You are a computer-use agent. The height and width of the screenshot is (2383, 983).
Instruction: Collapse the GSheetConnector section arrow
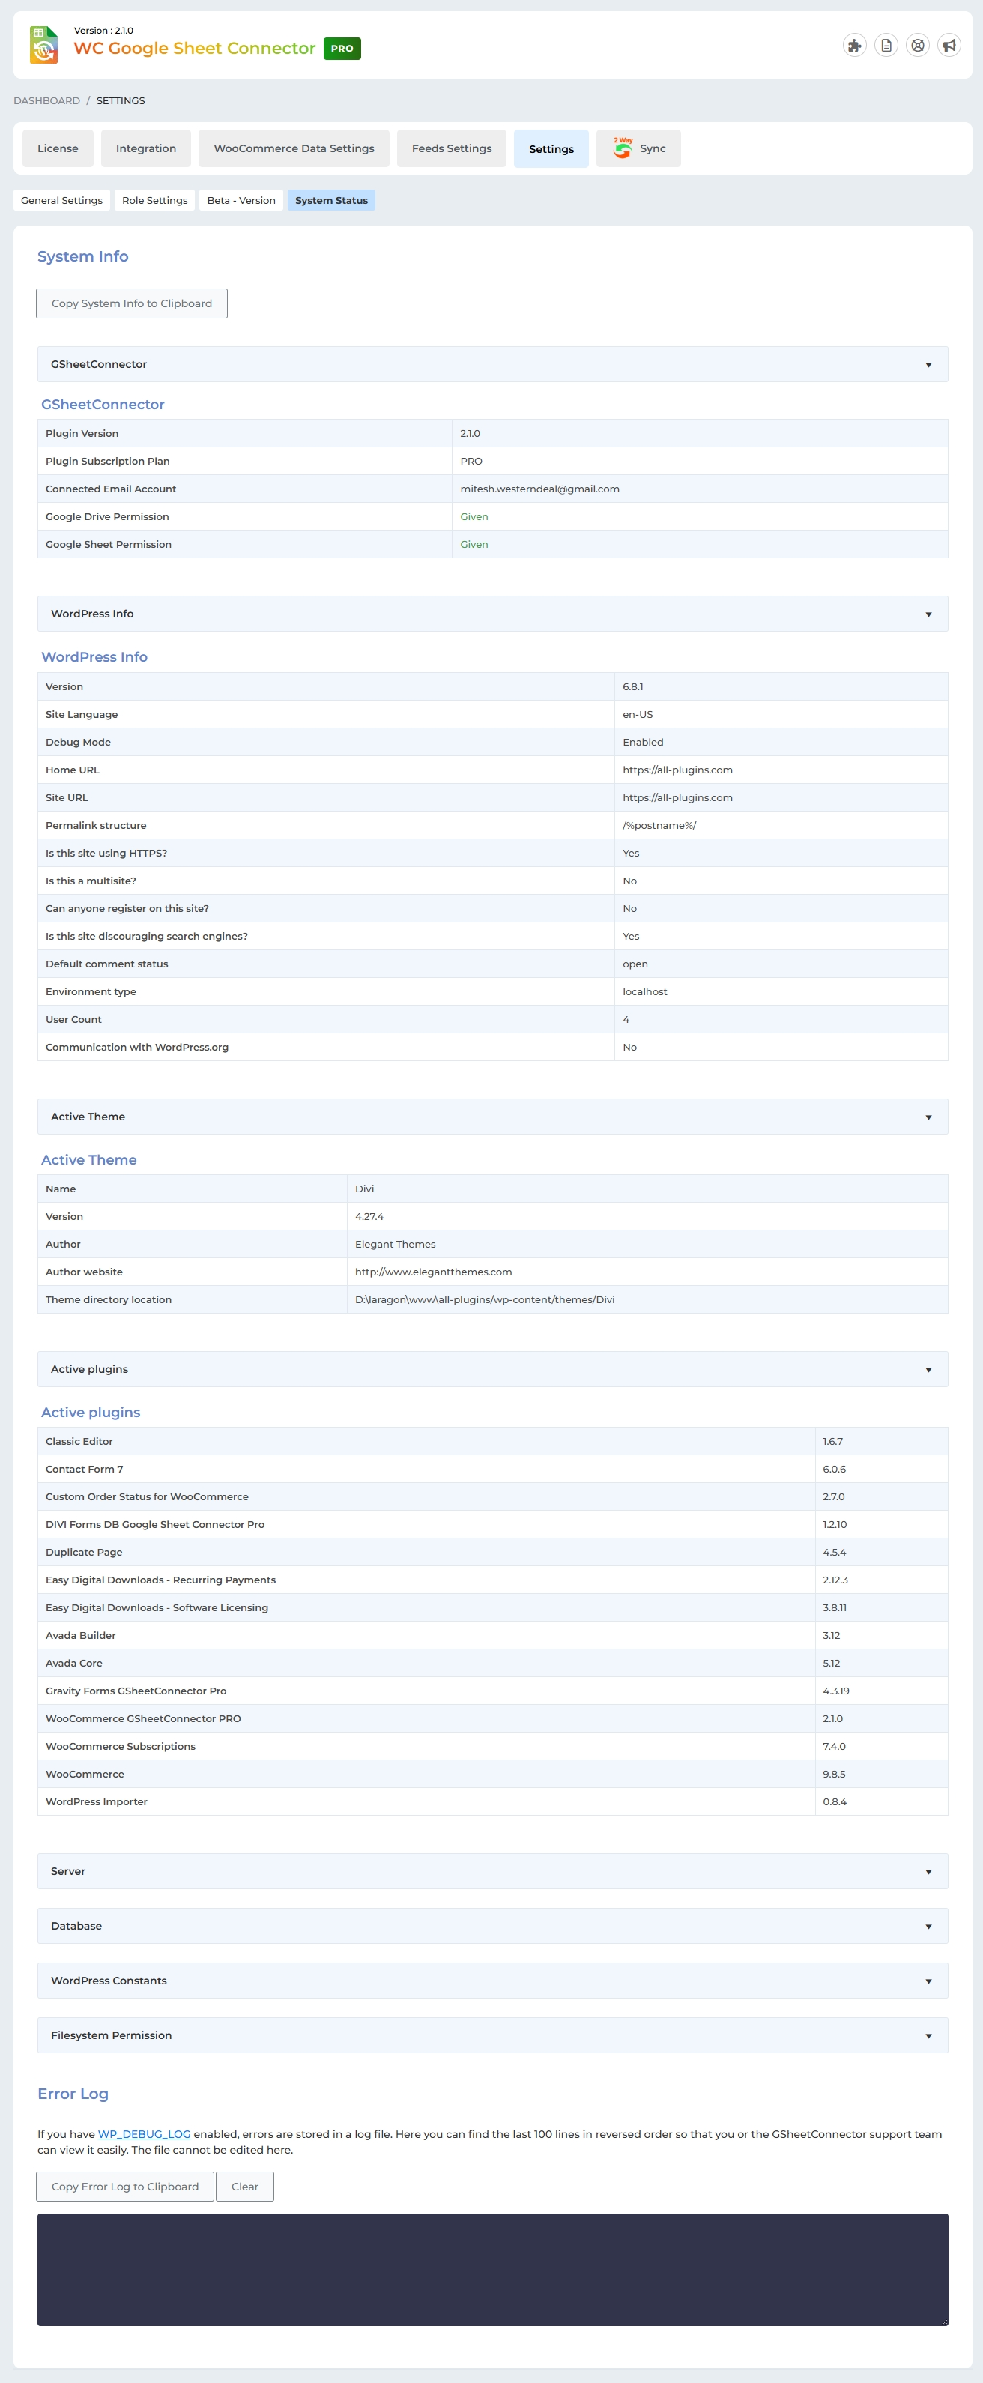click(928, 366)
